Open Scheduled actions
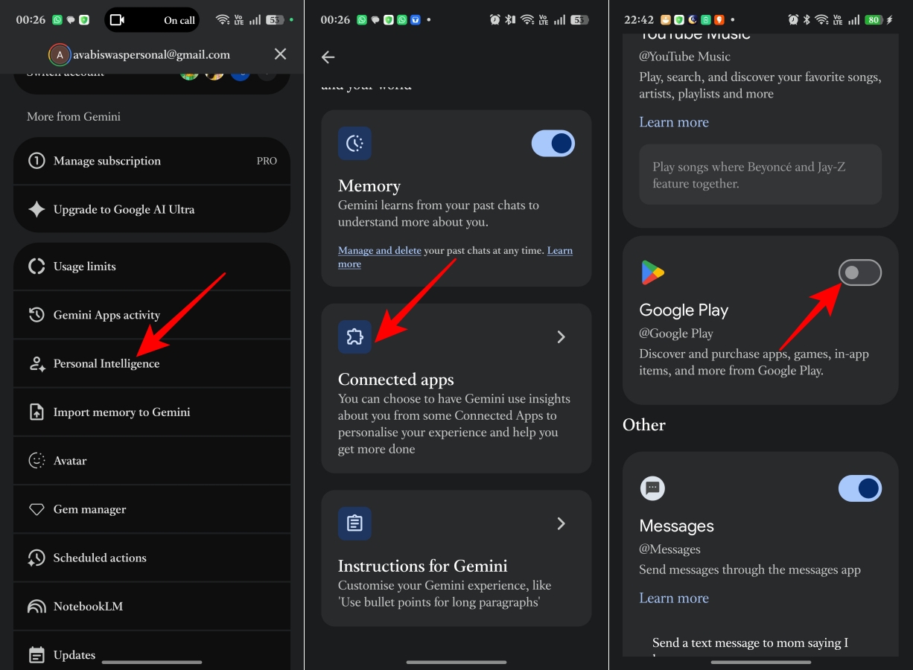 pos(152,558)
